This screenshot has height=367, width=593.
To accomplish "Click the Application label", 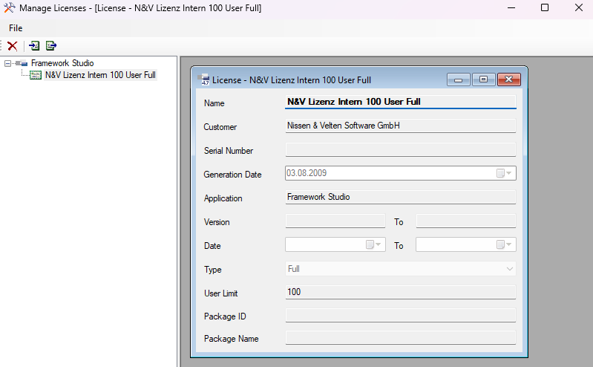I will [223, 198].
